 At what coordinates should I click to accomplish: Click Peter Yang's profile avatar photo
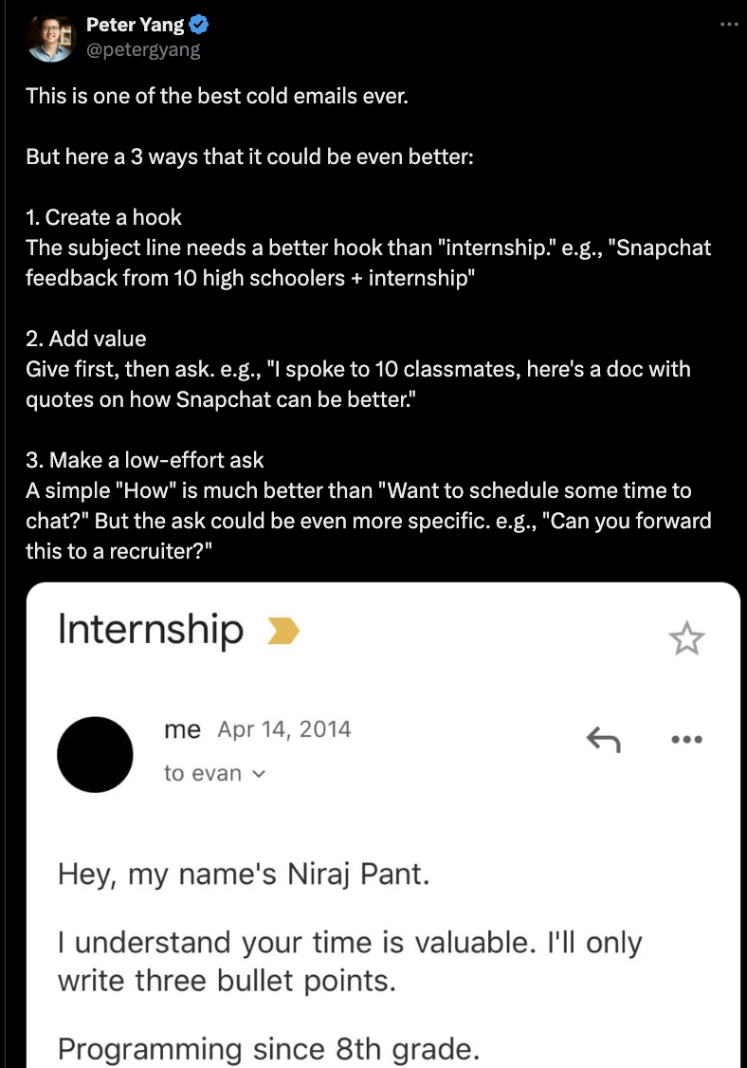(x=49, y=37)
